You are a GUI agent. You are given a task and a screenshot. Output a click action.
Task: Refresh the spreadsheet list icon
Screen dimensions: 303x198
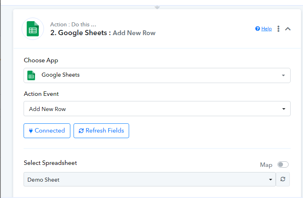click(283, 179)
